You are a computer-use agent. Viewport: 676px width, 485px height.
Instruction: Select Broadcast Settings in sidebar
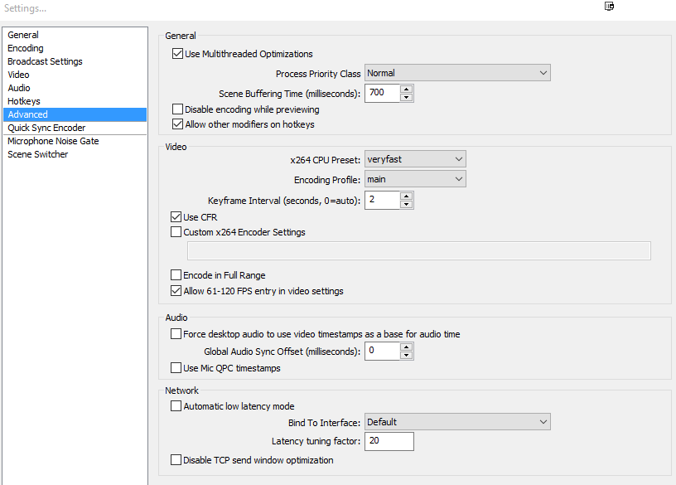(x=45, y=61)
